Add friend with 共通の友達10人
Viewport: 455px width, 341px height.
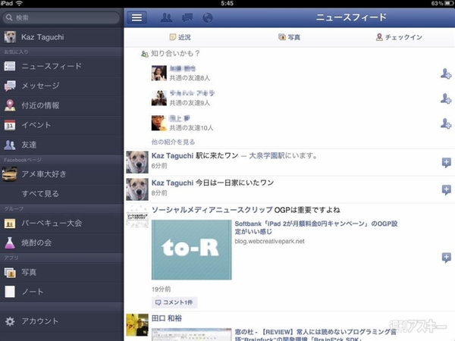[446, 124]
